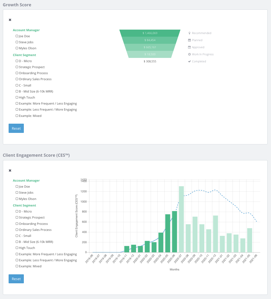Click the Completed checkmark icon in the legend
The height and width of the screenshot is (299, 271).
[x=189, y=61]
